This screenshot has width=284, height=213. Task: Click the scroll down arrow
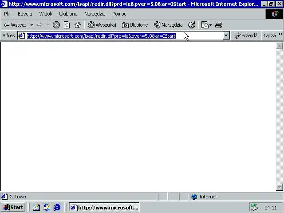280,187
